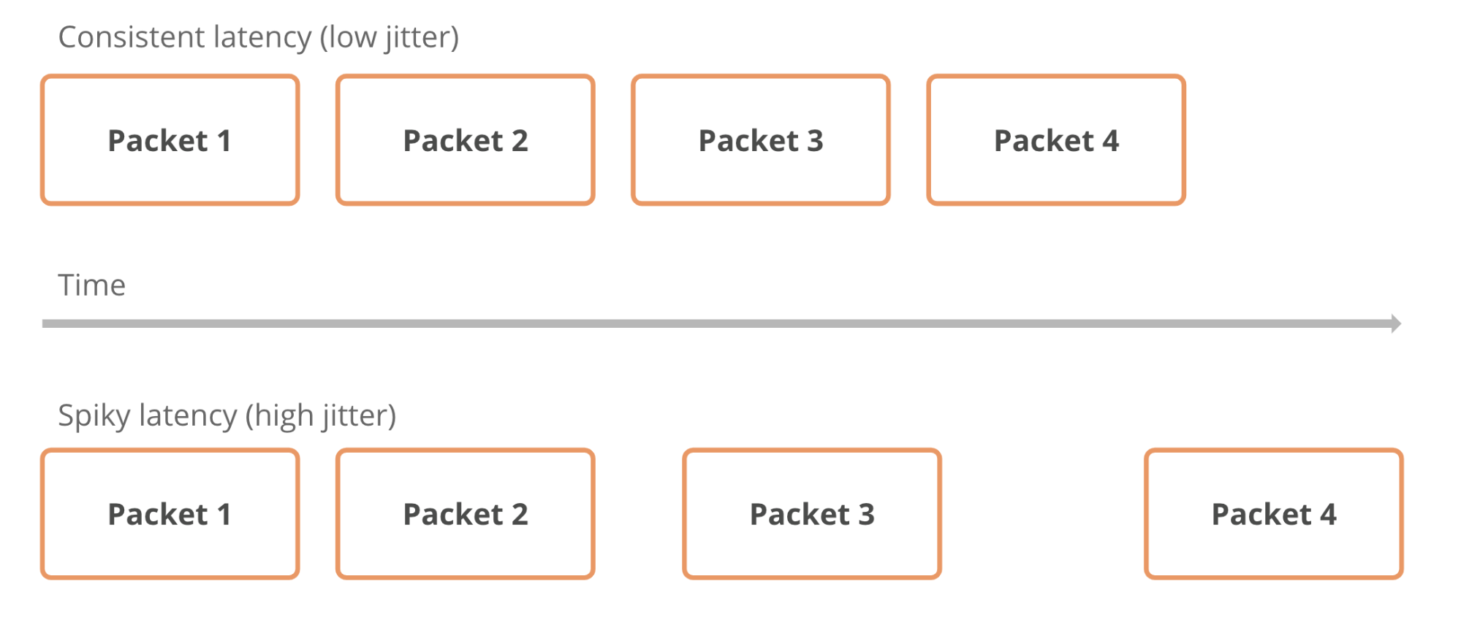The image size is (1461, 633).
Task: Click the wide gap between spiky Packet 3 and 4
Action: pos(1043,514)
